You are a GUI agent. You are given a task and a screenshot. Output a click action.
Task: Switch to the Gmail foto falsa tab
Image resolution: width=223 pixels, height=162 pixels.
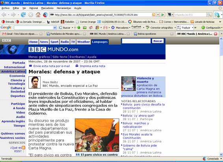pyautogui.click(x=22, y=34)
